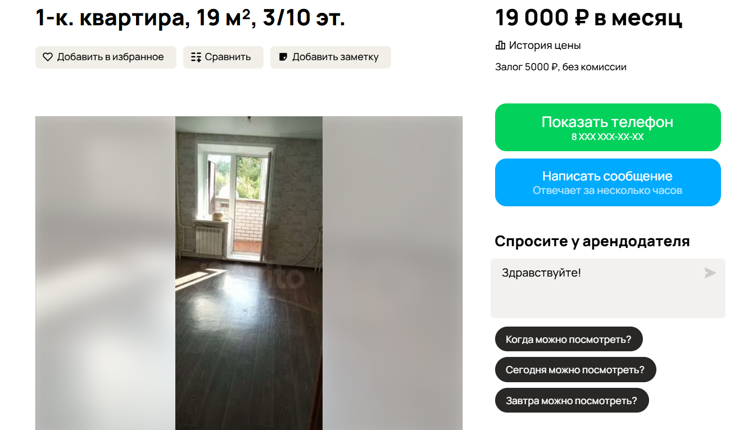Pick the Завтра можно посмотреть? quick reply

572,400
